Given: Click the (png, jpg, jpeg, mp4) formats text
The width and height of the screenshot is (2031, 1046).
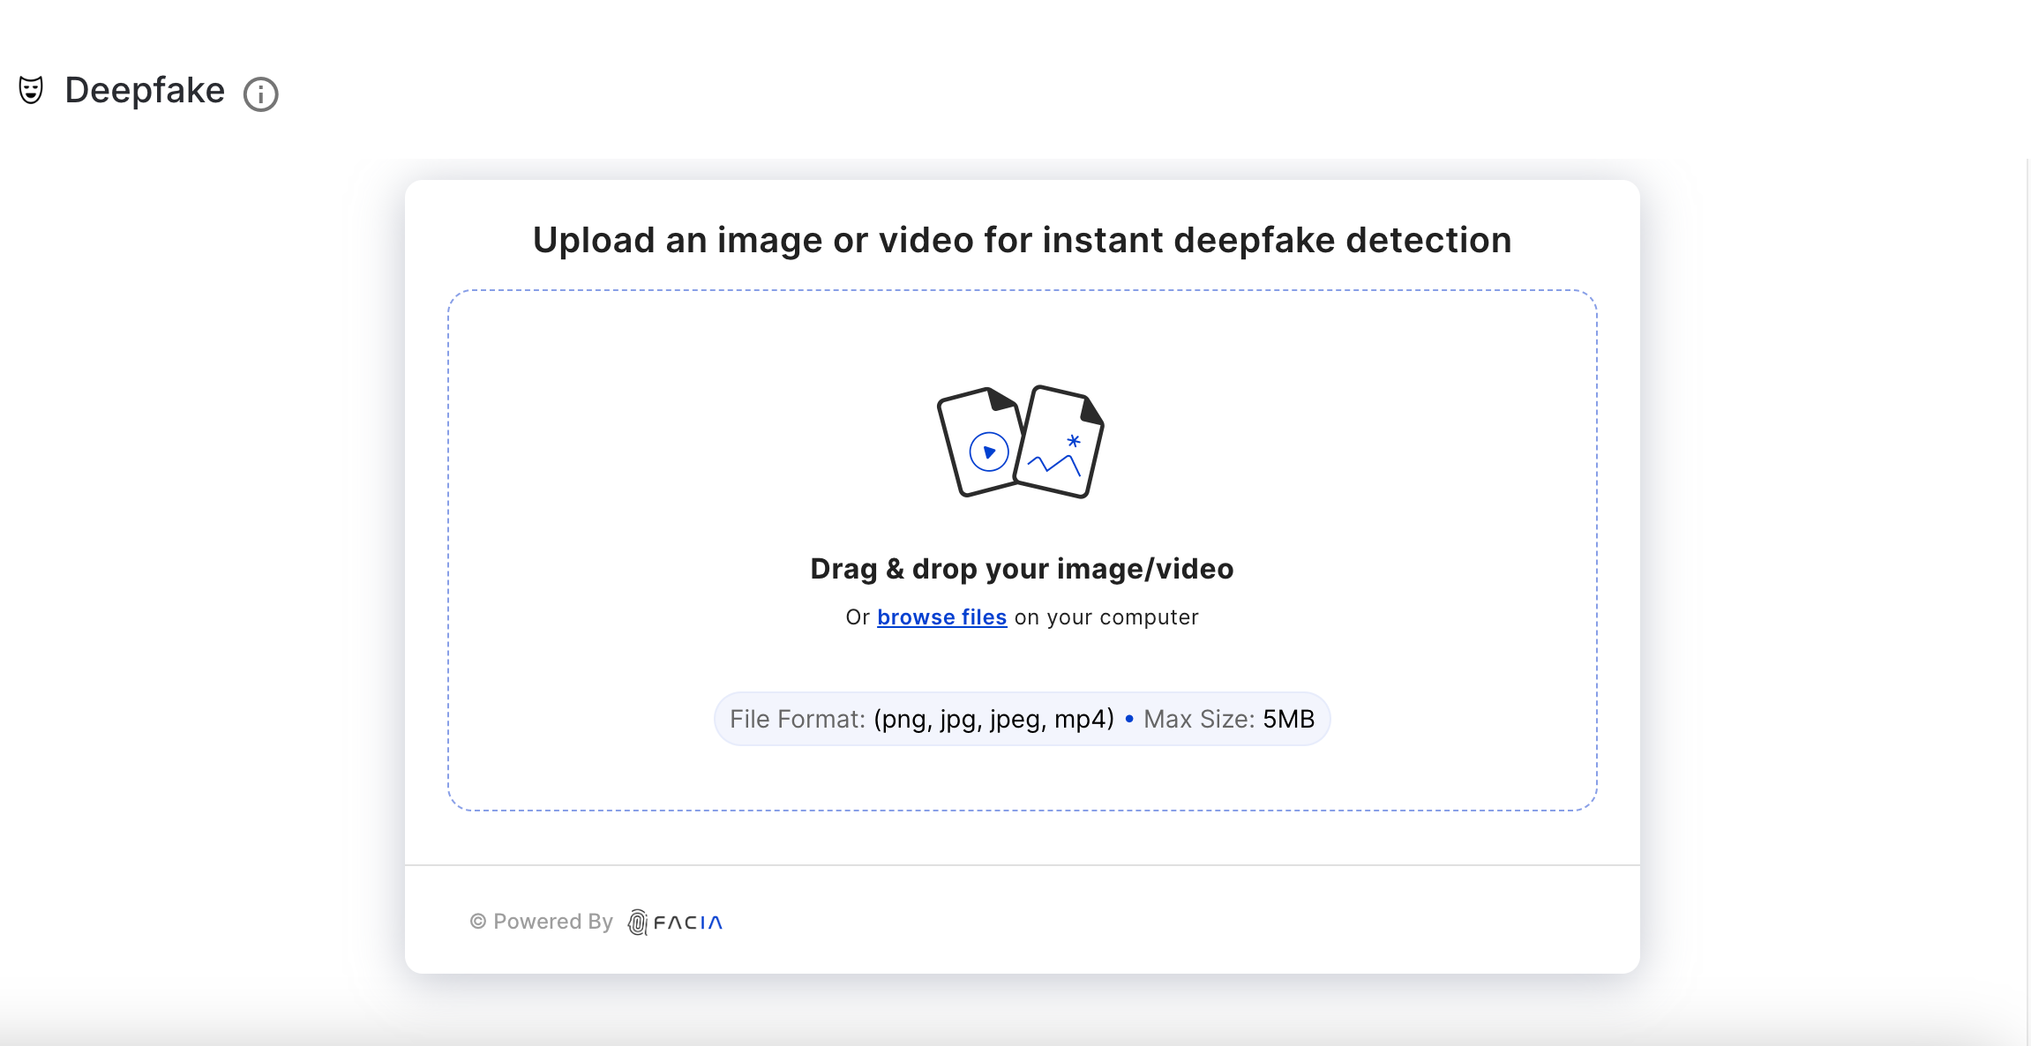Looking at the screenshot, I should click(994, 719).
